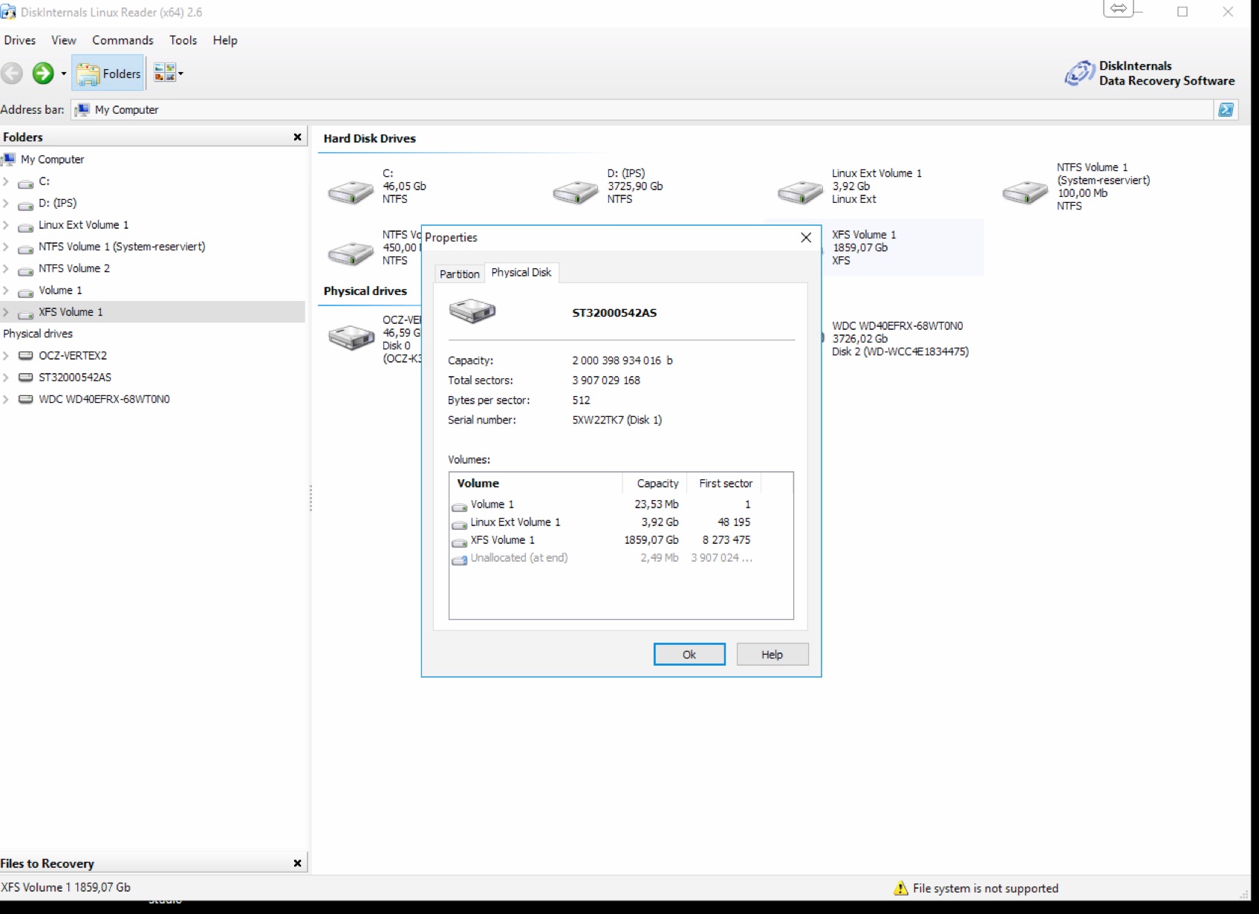Open the Help menu
The height and width of the screenshot is (914, 1259).
point(225,40)
